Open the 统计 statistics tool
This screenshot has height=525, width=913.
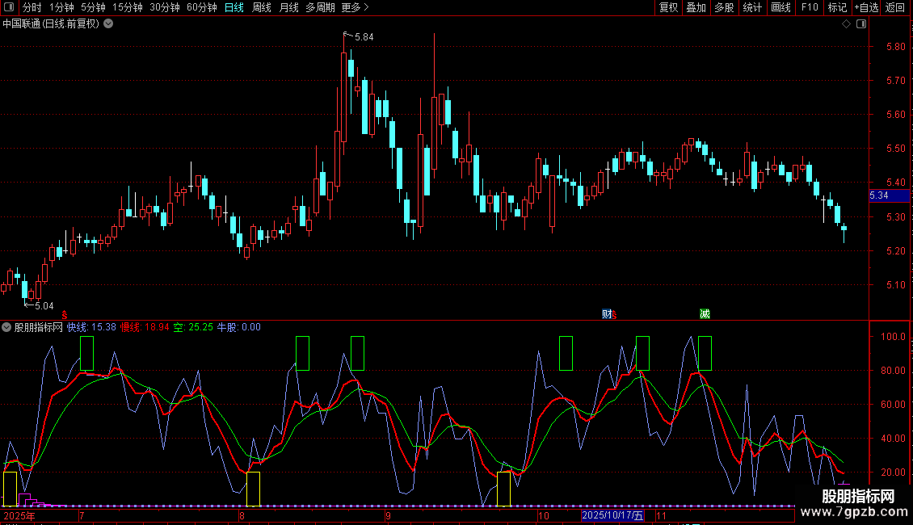tap(752, 7)
